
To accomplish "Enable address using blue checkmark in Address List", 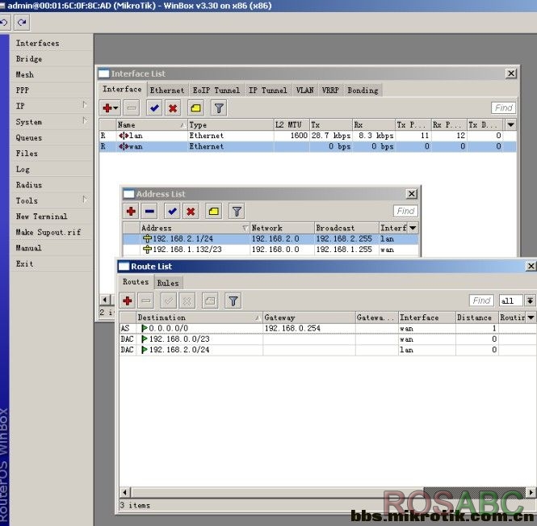I will [x=172, y=211].
